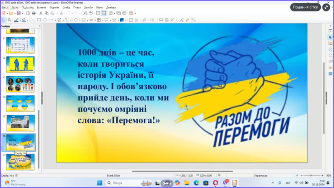
Task: Expand the Stars and Banners dropdown arrow
Action: [117, 20]
